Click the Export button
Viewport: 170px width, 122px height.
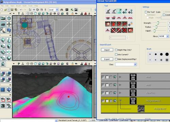pos(107,59)
